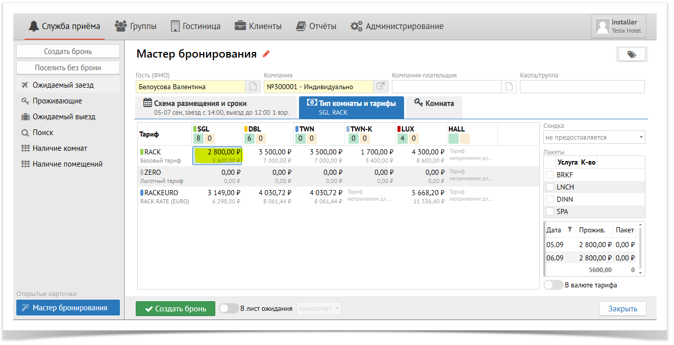
Task: Toggle В лист ожидания switch
Action: [229, 308]
